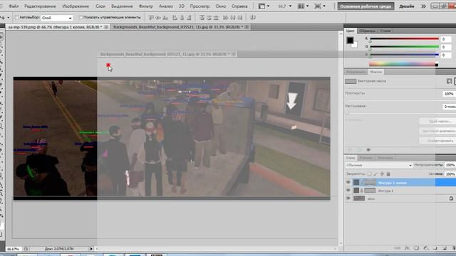Click the green G channel slider
The image size is (456, 256).
pyautogui.click(x=404, y=46)
